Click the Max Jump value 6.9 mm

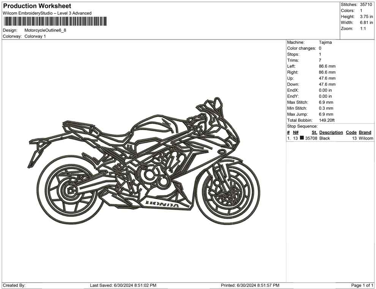pyautogui.click(x=326, y=114)
